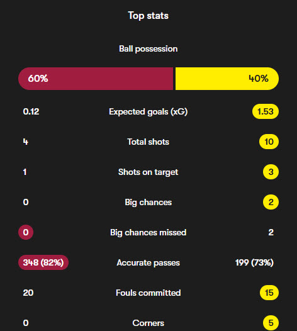This screenshot has height=331, width=297.
Task: Click the yellow 15 fouls badge
Action: click(269, 293)
